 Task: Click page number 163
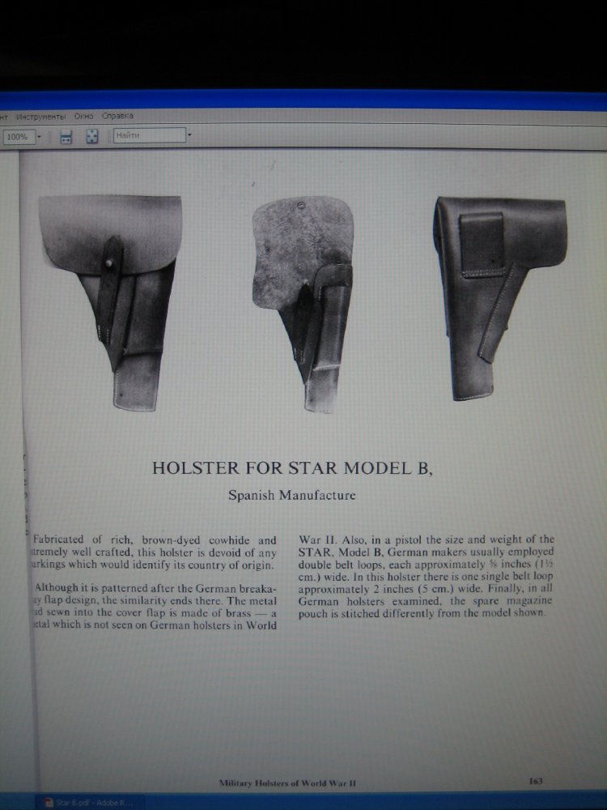point(536,781)
